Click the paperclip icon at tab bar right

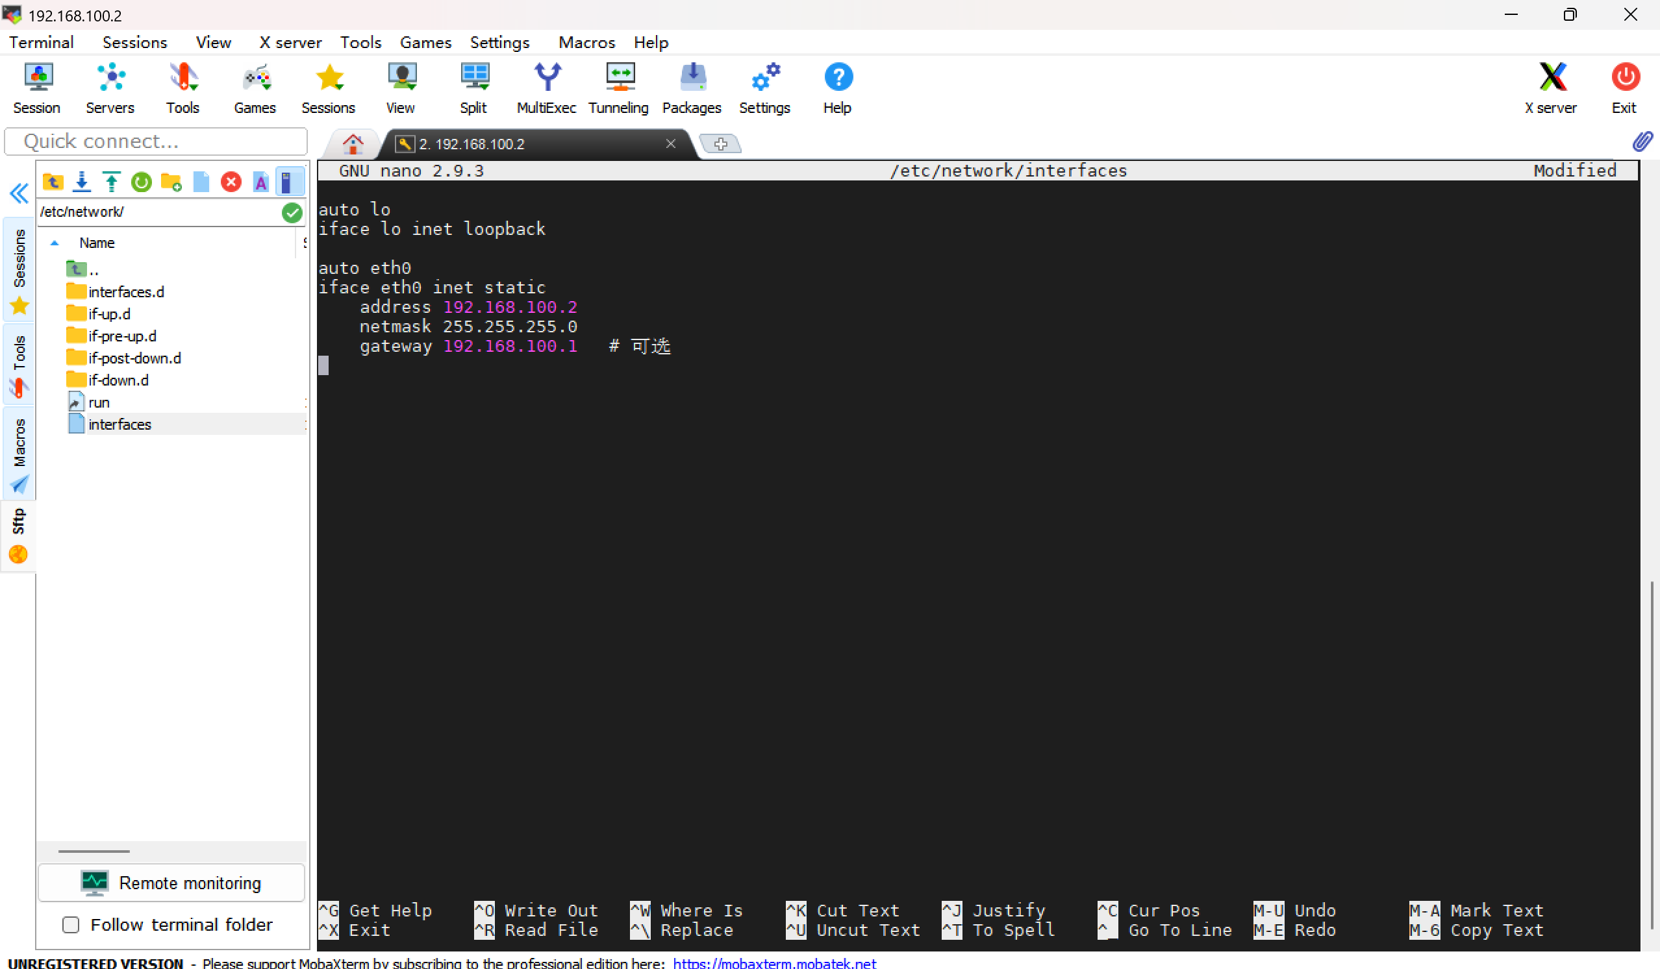point(1642,142)
